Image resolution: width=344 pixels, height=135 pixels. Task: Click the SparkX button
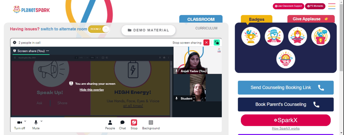click(286, 120)
